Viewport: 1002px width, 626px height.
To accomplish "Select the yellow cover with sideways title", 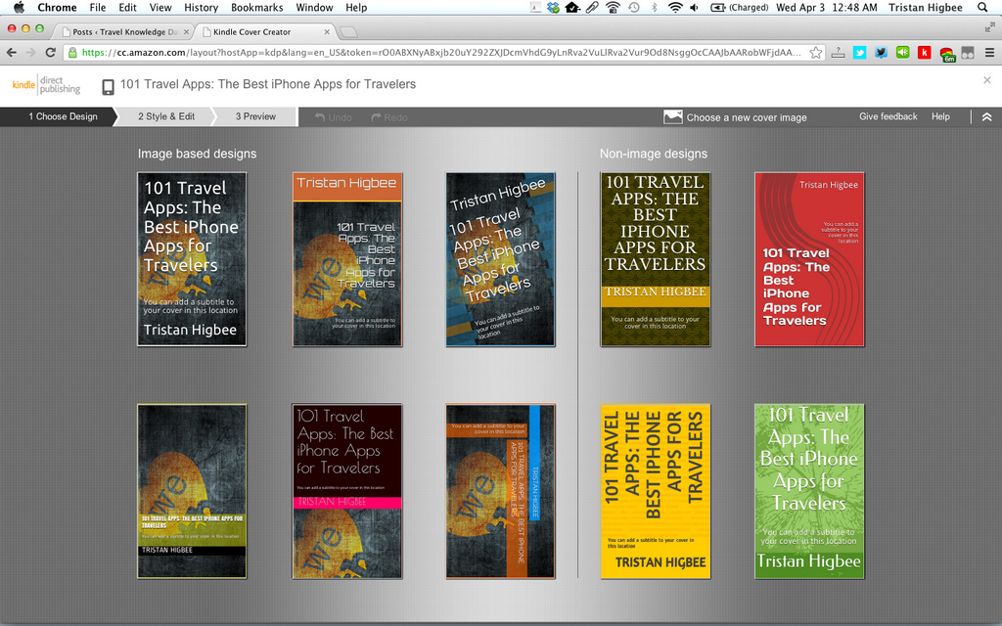I will 655,491.
